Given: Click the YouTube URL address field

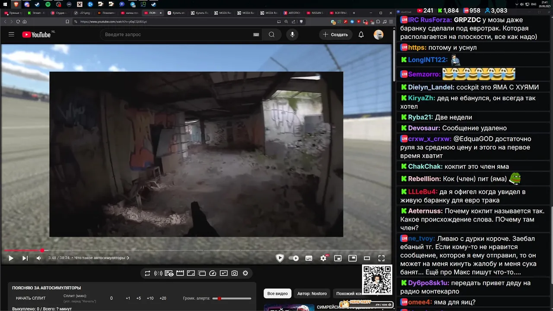Looking at the screenshot, I should [x=173, y=22].
